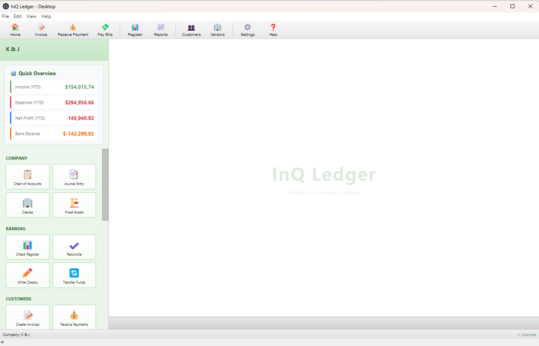Minimize the InQ Ledger window

pos(495,6)
